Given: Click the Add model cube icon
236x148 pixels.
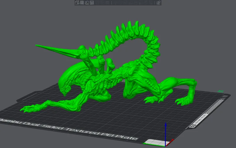Looking at the screenshot, I should [x=77, y=3].
